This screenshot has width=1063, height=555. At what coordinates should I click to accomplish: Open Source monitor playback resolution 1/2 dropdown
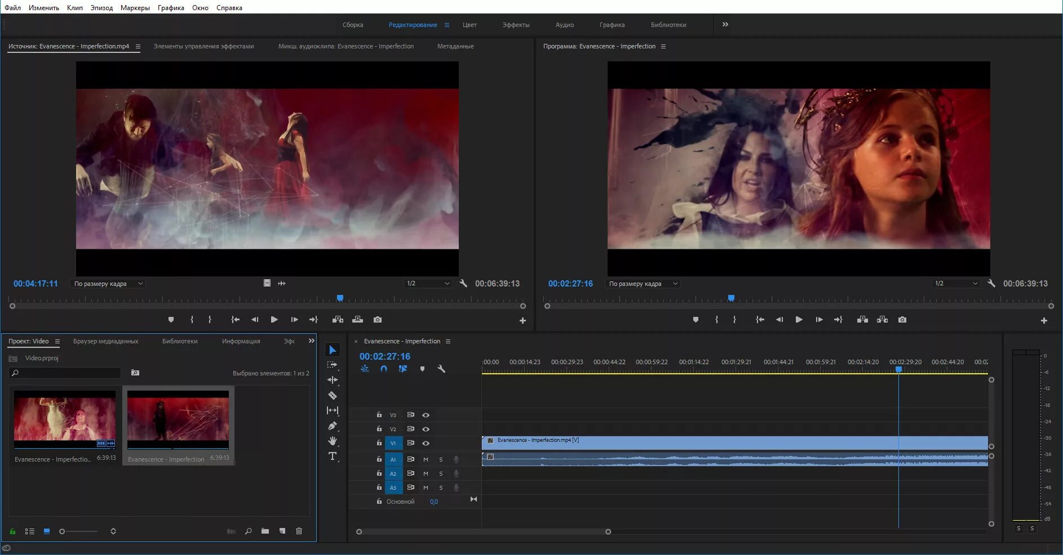pos(428,284)
